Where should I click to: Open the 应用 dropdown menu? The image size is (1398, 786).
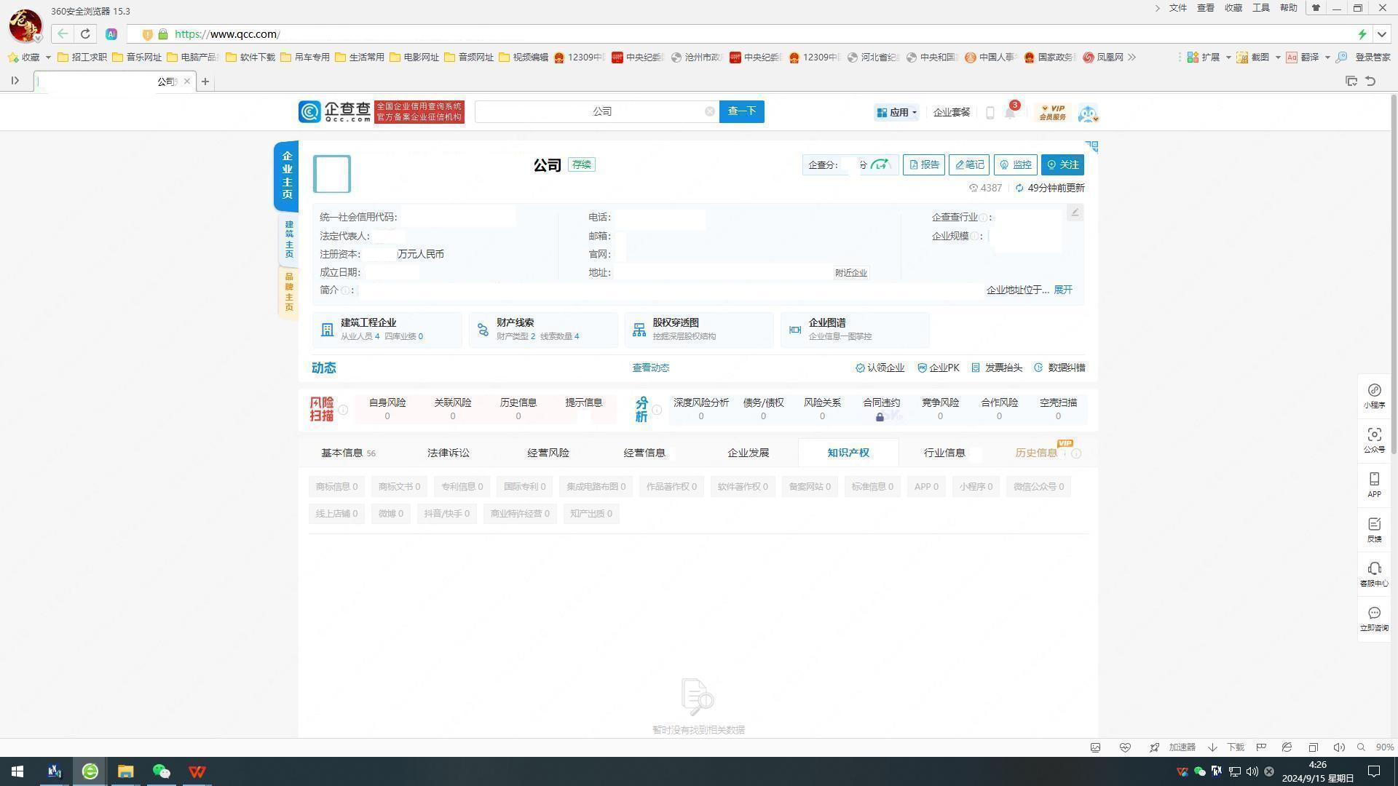click(x=897, y=112)
